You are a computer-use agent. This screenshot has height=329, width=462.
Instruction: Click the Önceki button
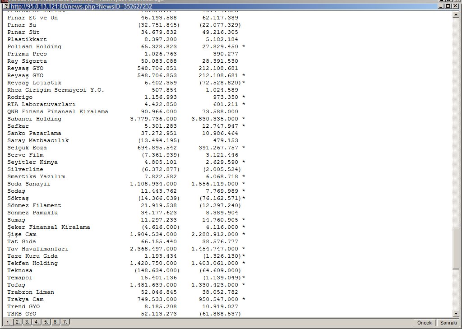(425, 323)
